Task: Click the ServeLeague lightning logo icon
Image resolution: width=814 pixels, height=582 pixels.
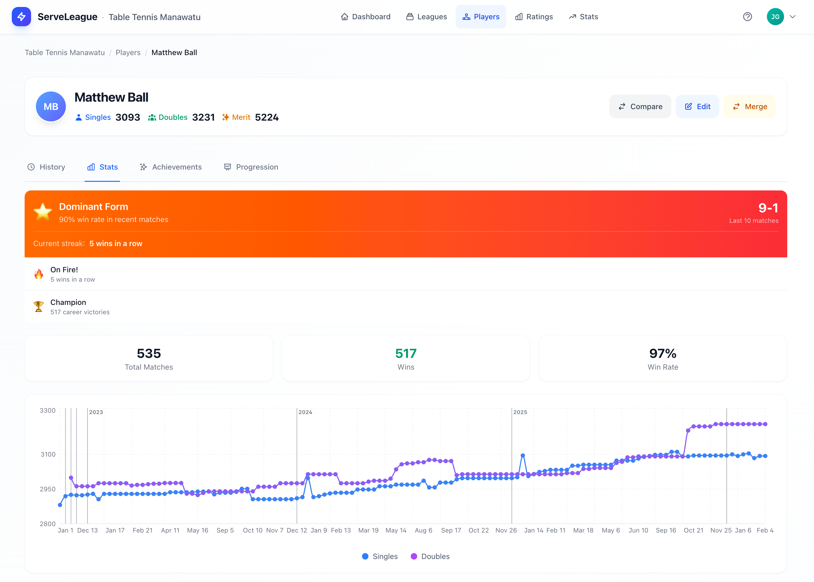Action: [21, 17]
